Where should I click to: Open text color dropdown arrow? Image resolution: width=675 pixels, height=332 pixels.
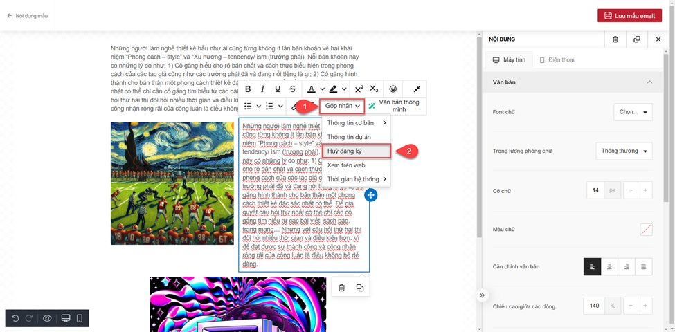click(x=321, y=89)
